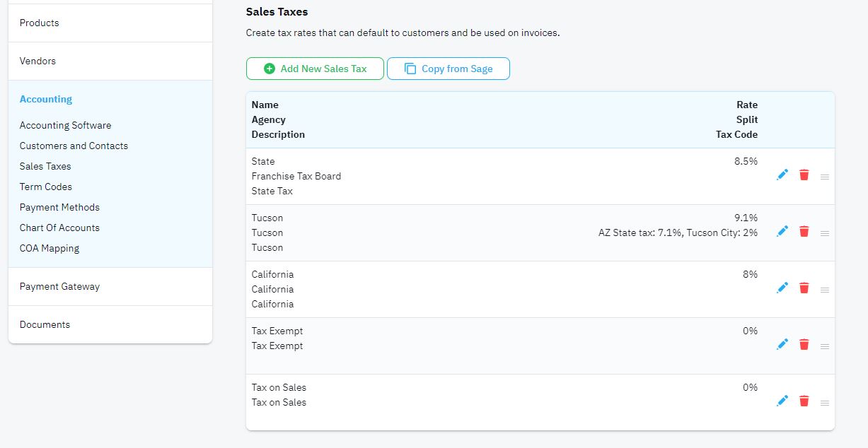Click the Tax on Sales 0% rate
Screen dimensions: 868x448
[750, 387]
